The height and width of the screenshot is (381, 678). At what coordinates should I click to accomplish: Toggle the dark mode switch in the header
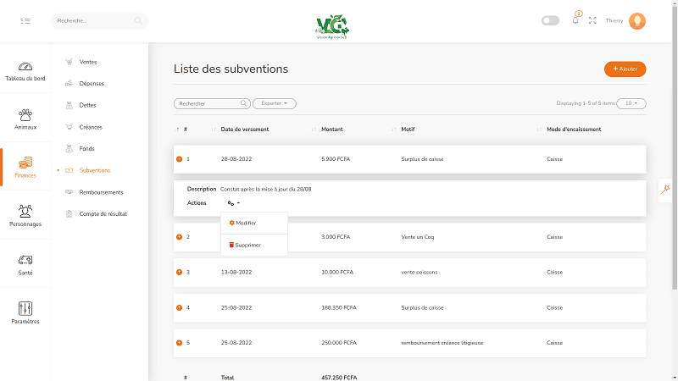[550, 20]
